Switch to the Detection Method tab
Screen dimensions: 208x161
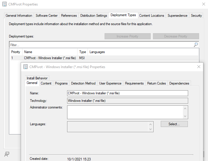(83, 83)
